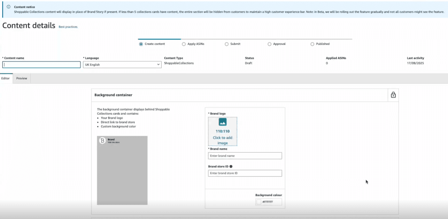The width and height of the screenshot is (448, 219).
Task: Click the info icon beside Brand store ID
Action: [231, 166]
